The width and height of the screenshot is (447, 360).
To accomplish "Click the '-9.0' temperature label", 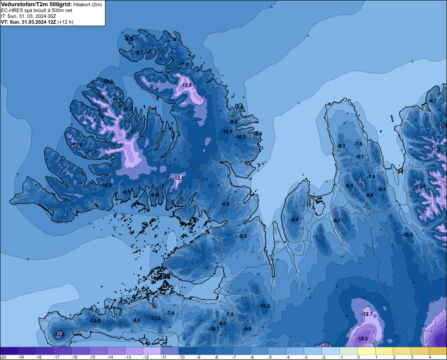I will [154, 195].
